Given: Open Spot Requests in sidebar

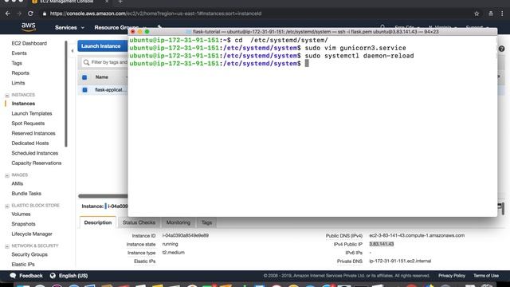Looking at the screenshot, I should [x=28, y=124].
